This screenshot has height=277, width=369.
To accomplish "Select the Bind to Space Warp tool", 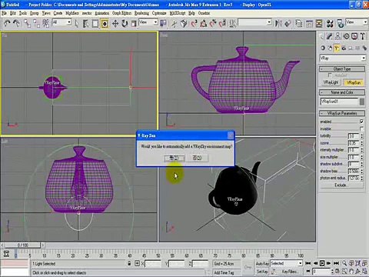I will [46, 24].
